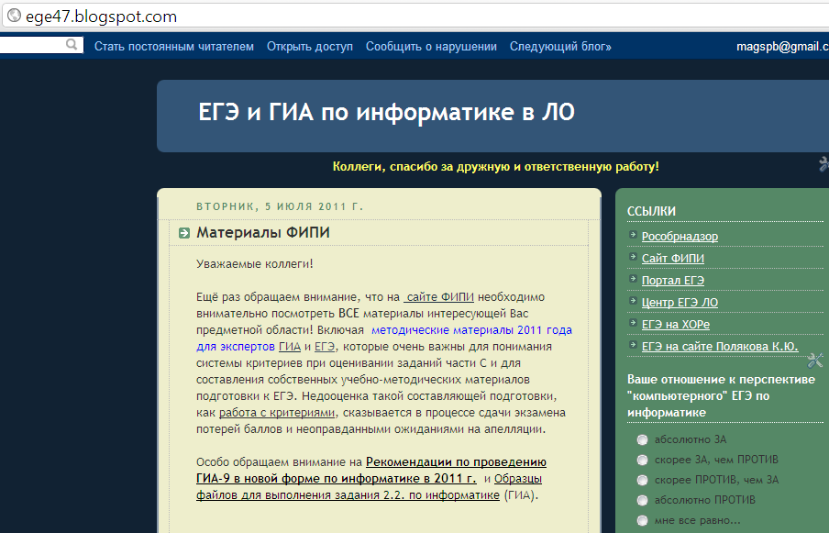Screen dimensions: 829x533
Task: Open the ЕГЭ на ХОРе link
Action: (676, 325)
